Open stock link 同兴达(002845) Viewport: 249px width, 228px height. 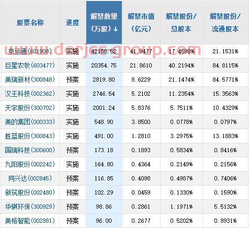tap(30, 178)
